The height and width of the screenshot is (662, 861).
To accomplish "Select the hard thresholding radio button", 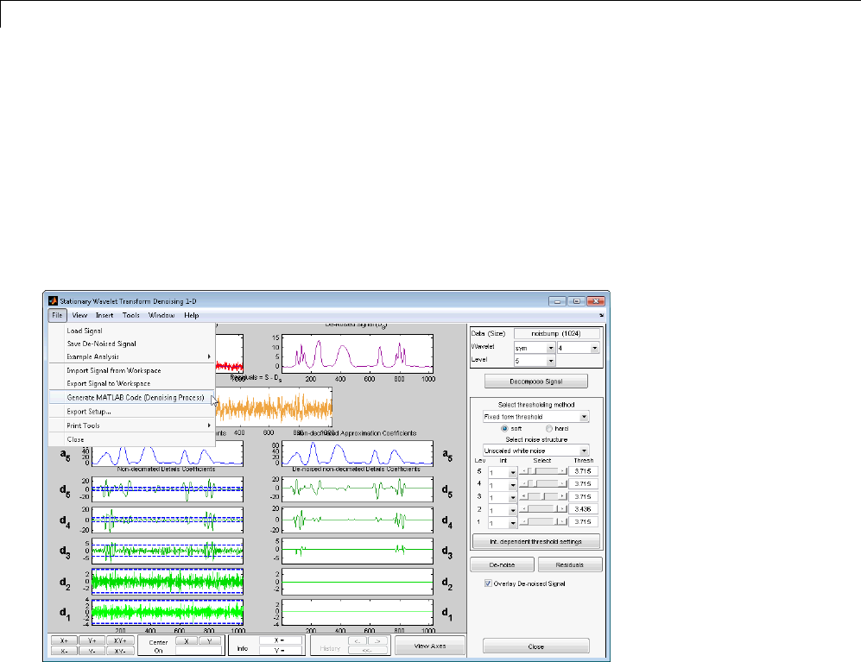I will point(548,428).
